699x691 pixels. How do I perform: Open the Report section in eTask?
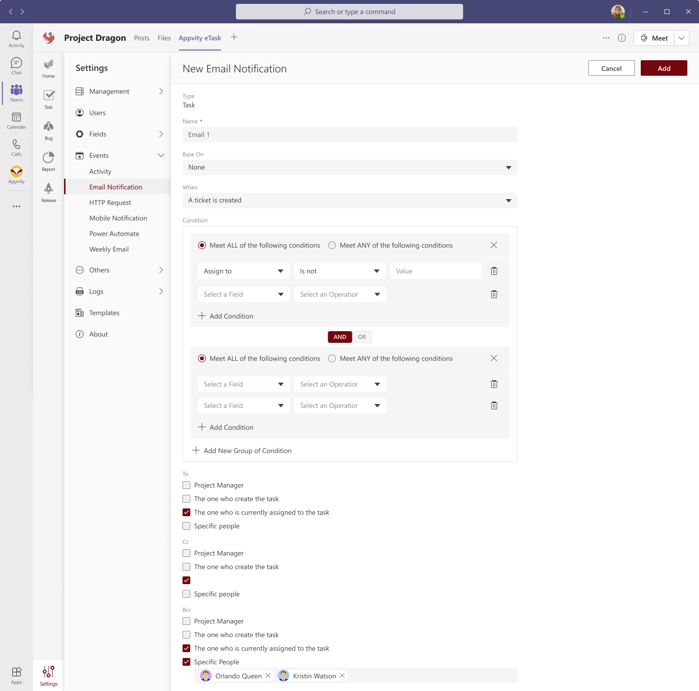click(48, 161)
